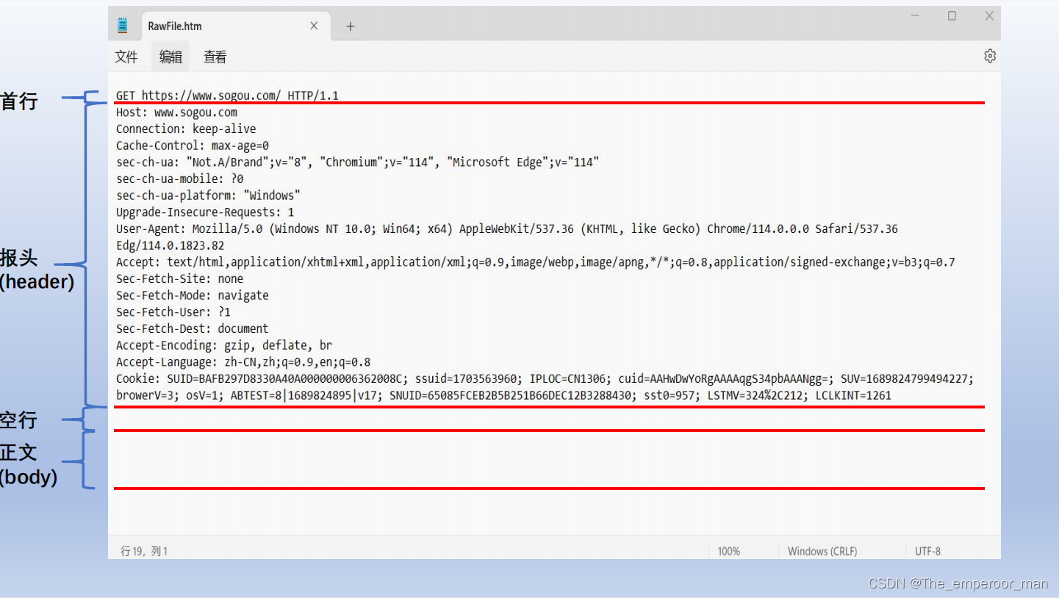The height and width of the screenshot is (598, 1059).
Task: Click the Upgrade-Insecure-Requests: 1 line
Action: pyautogui.click(x=205, y=212)
